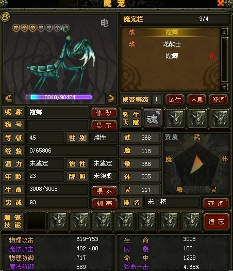
Task: Click the 查询 ranking query button
Action: (x=215, y=203)
